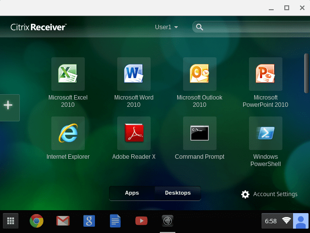Launch Microsoft Excel 2010
Screen dimensions: 310x233
point(68,74)
